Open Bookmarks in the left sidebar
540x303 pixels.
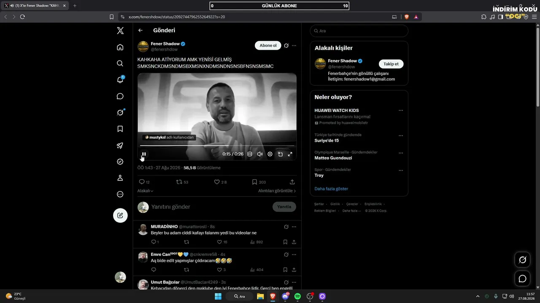tap(120, 129)
